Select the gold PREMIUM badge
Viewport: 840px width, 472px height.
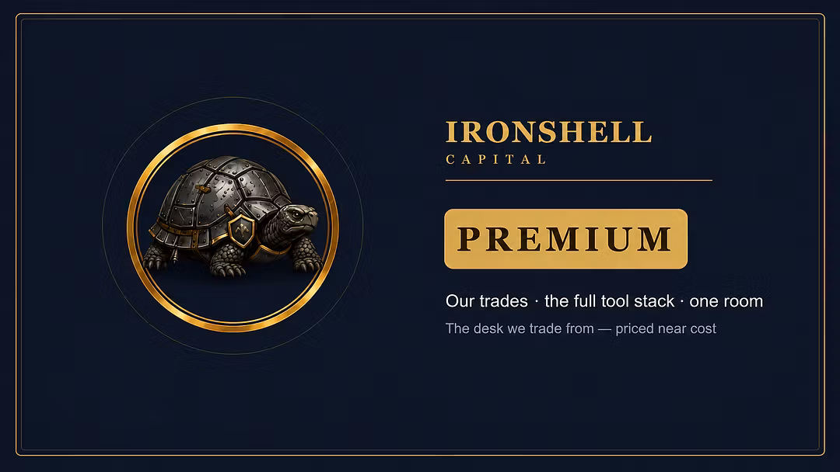[565, 239]
